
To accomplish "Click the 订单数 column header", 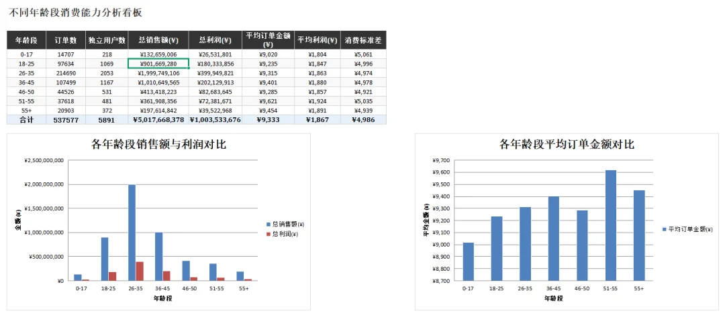I will click(66, 40).
